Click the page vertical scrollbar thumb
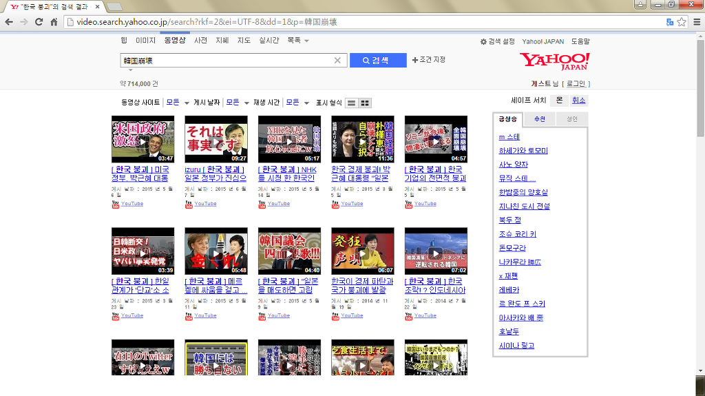Image resolution: width=705 pixels, height=396 pixels. coord(700,88)
